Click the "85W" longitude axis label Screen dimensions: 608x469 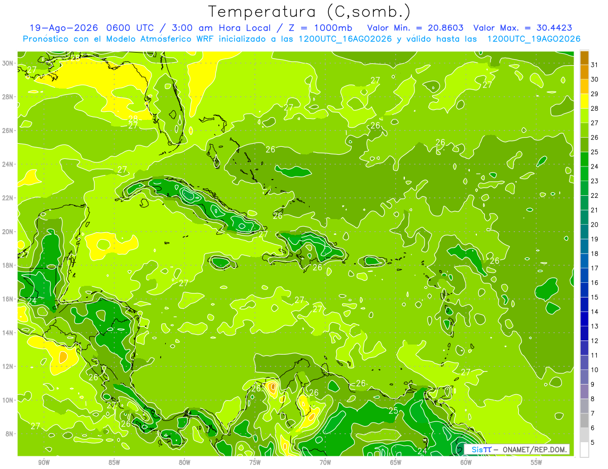[115, 462]
